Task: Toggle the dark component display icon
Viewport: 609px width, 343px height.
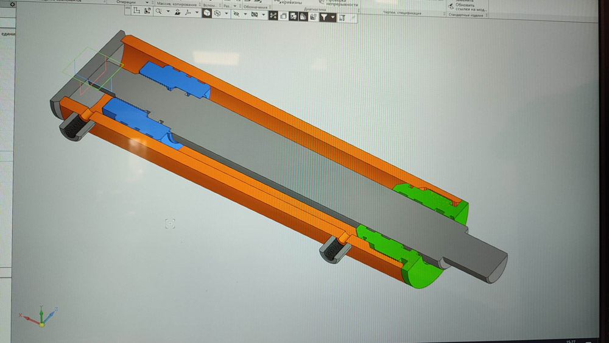Action: coord(294,16)
